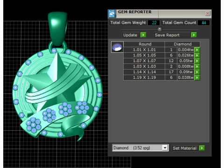This screenshot has height=168, width=224.
Task: Click the Total Gem Weight value .22
Action: point(154,23)
